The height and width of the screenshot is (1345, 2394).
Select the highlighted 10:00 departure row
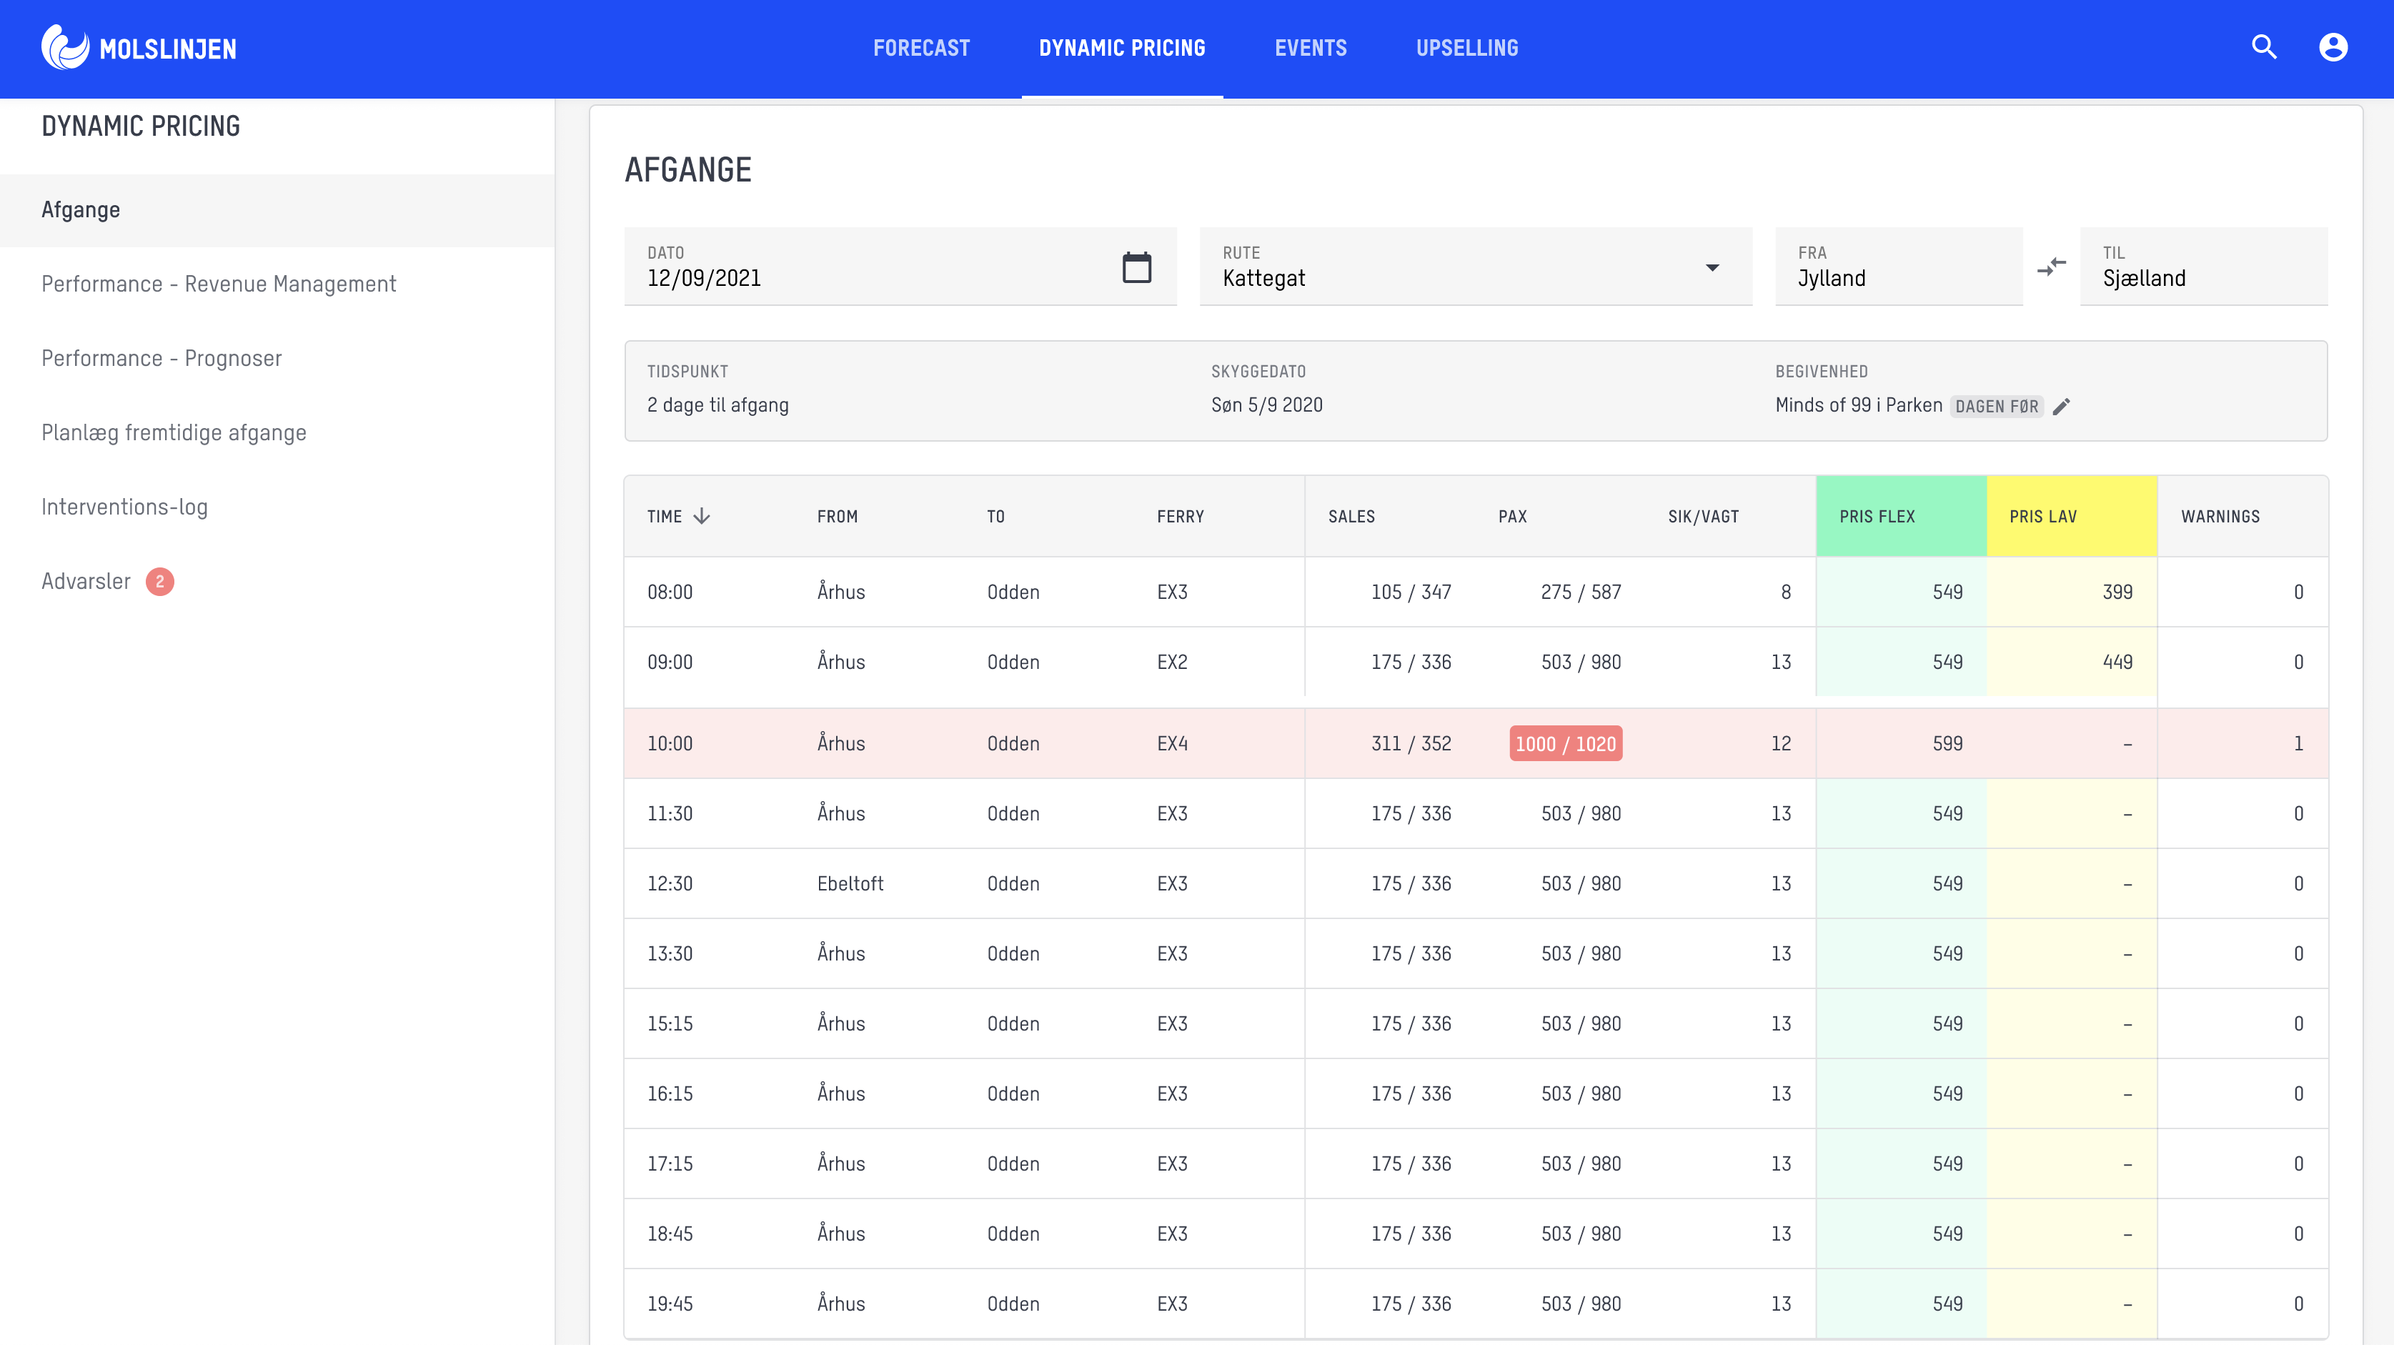click(1476, 743)
